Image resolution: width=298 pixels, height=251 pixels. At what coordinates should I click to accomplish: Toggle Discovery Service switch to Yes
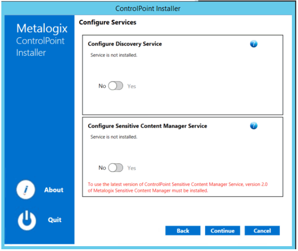point(115,86)
